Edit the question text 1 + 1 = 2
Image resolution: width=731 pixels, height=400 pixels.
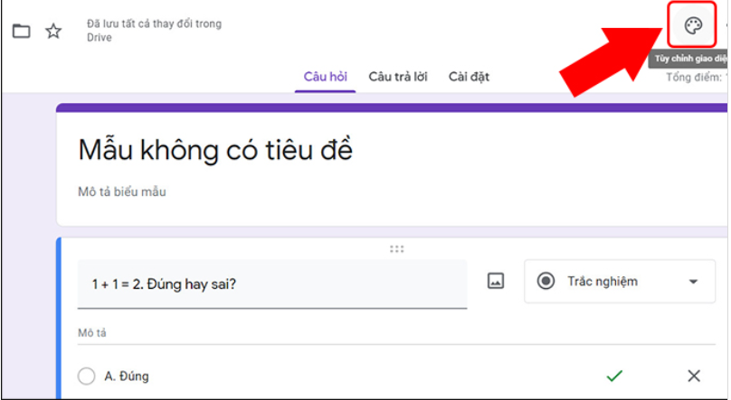click(272, 284)
